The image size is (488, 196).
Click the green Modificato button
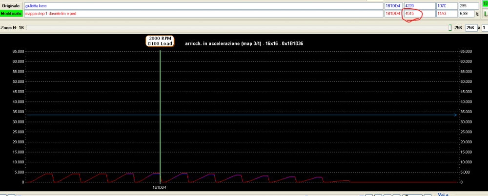[x=12, y=14]
